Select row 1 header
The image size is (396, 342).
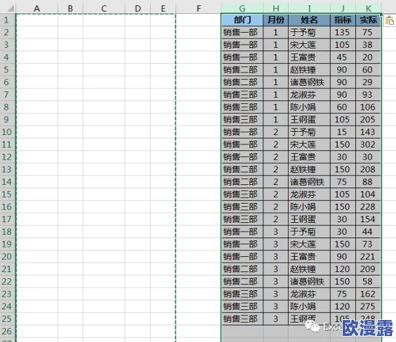pyautogui.click(x=7, y=20)
